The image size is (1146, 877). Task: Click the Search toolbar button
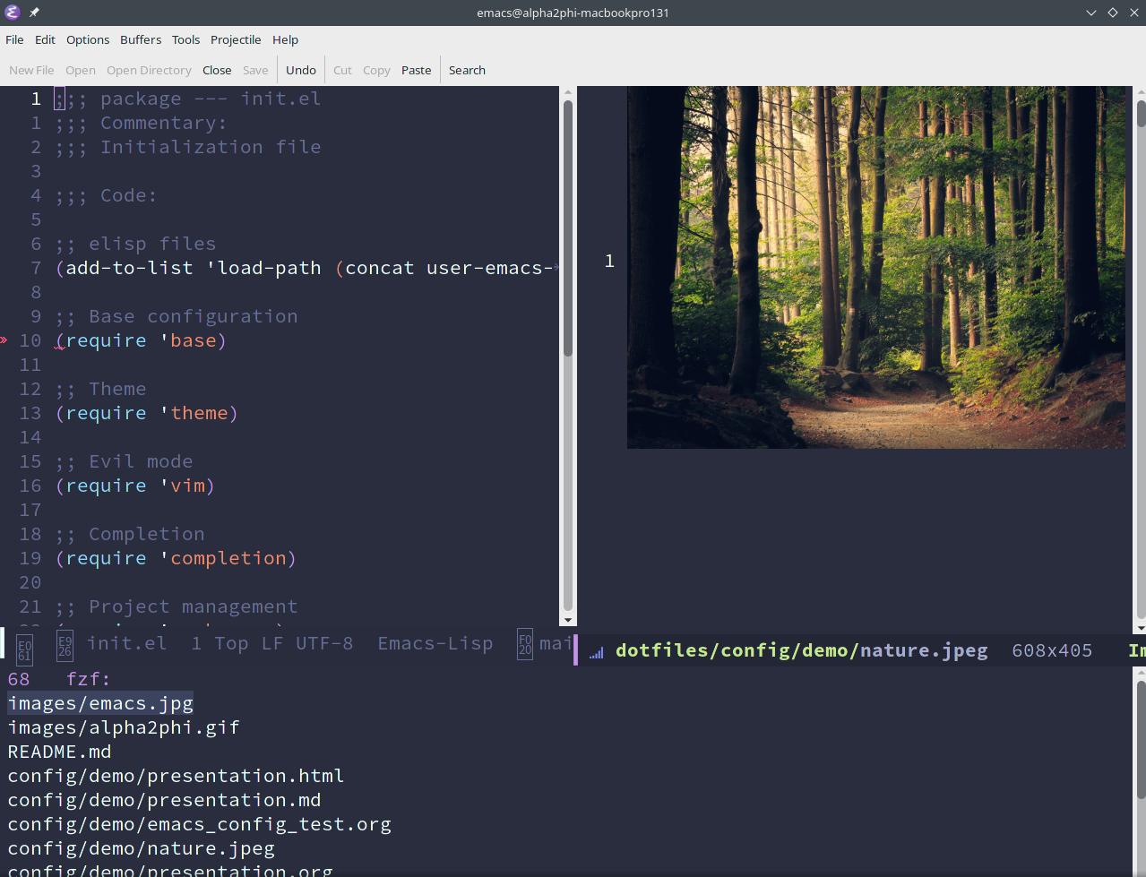[x=467, y=70]
